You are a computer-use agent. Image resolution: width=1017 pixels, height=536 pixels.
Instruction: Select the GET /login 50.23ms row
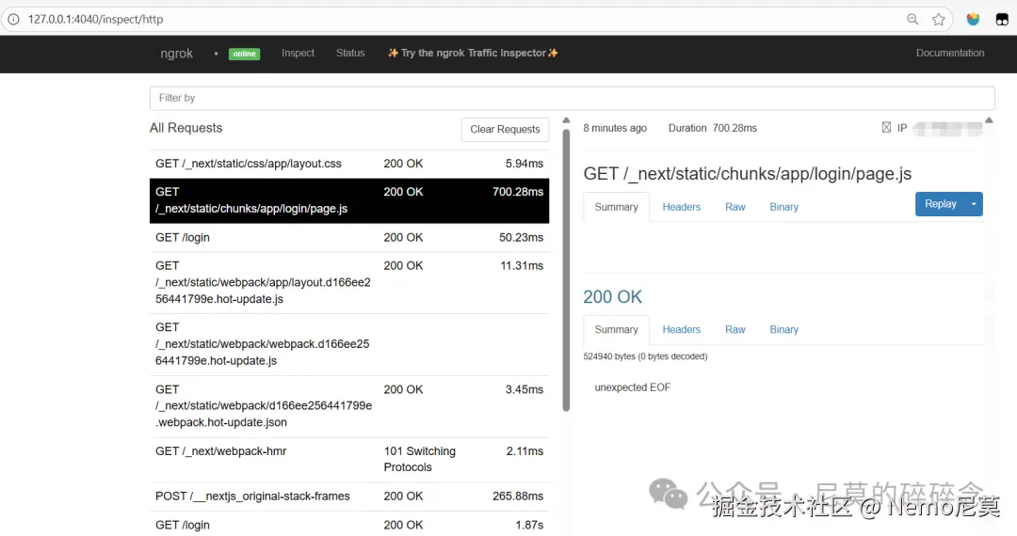click(349, 238)
